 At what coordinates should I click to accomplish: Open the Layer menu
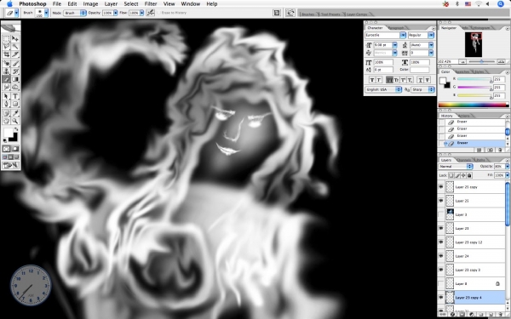111,4
